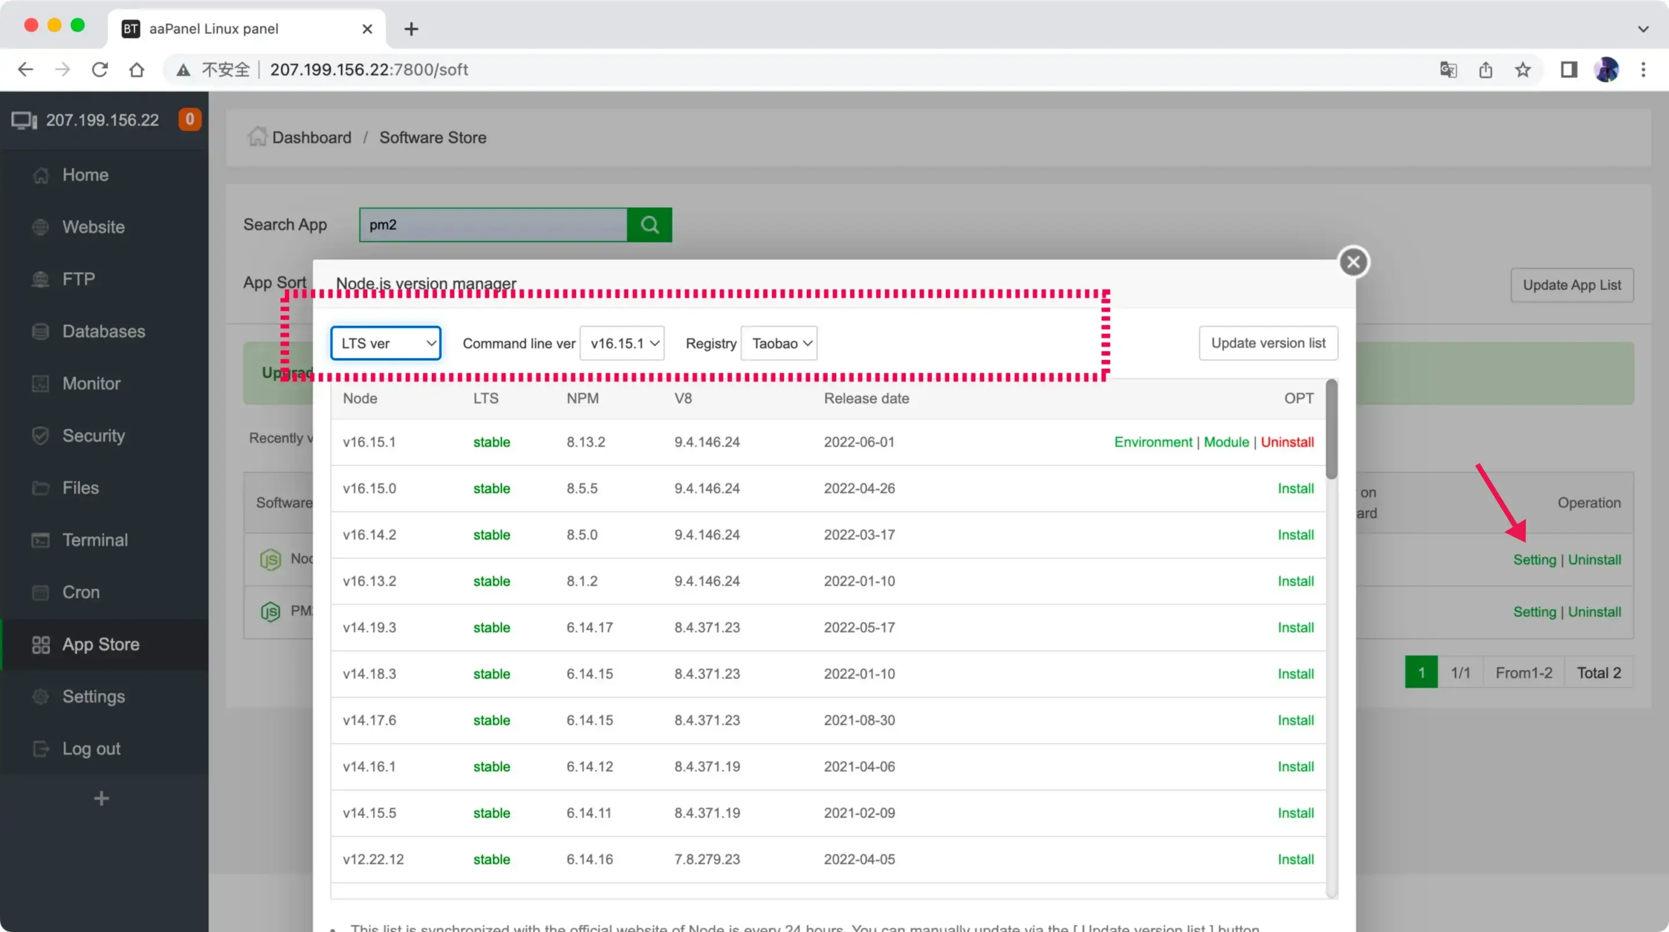Viewport: 1669px width, 932px height.
Task: Close the Node.js version manager dialog
Action: (x=1354, y=262)
